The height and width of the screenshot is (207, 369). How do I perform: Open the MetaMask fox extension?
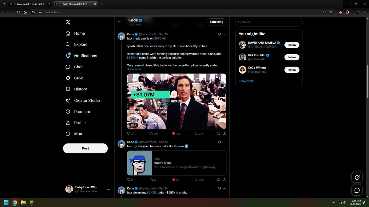(x=340, y=12)
